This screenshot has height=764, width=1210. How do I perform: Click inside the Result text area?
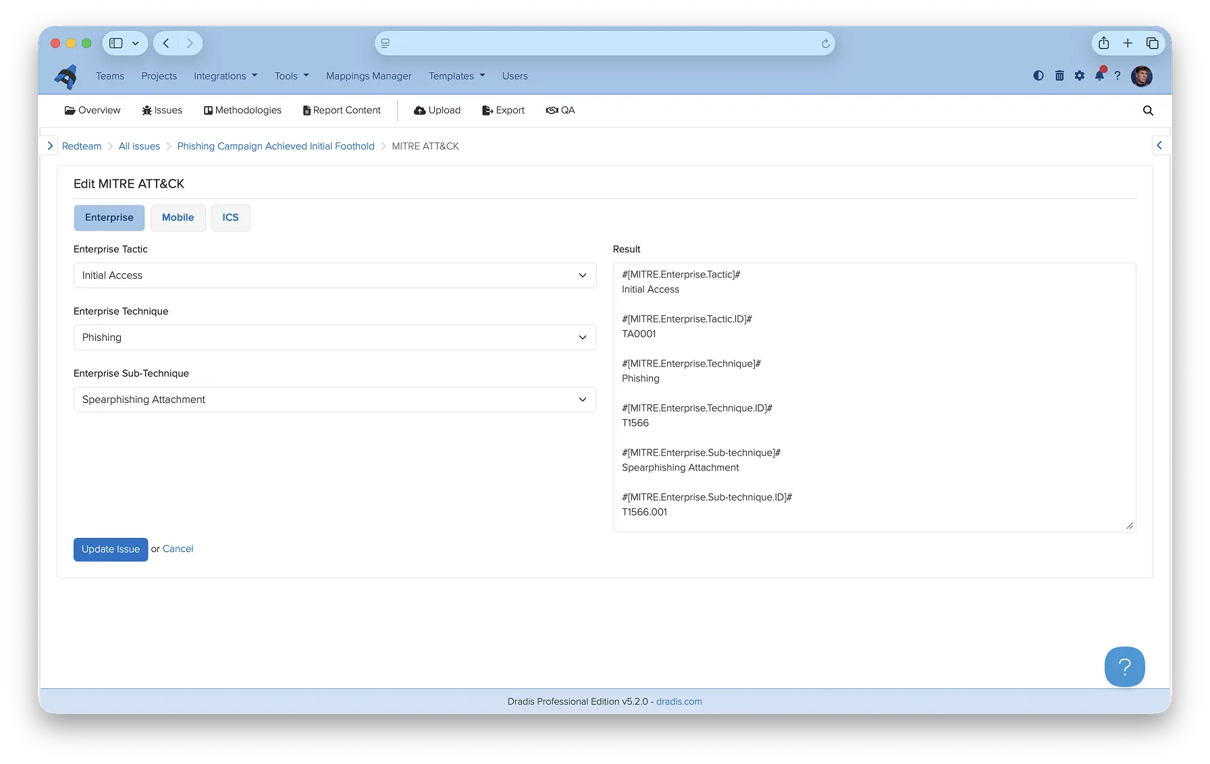click(x=874, y=397)
